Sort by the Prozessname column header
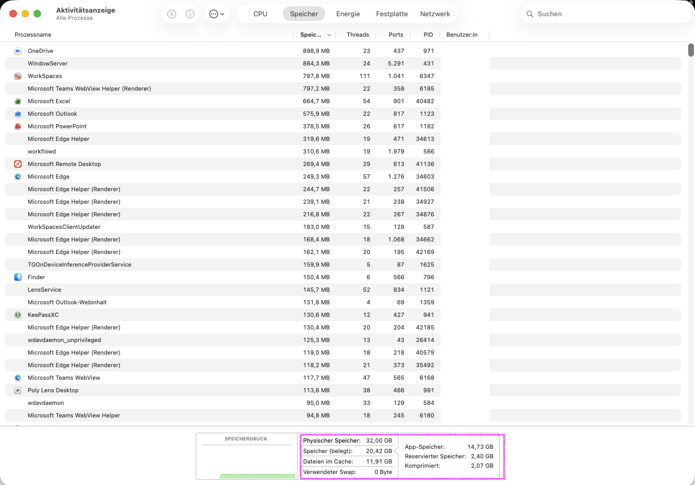 (x=33, y=35)
